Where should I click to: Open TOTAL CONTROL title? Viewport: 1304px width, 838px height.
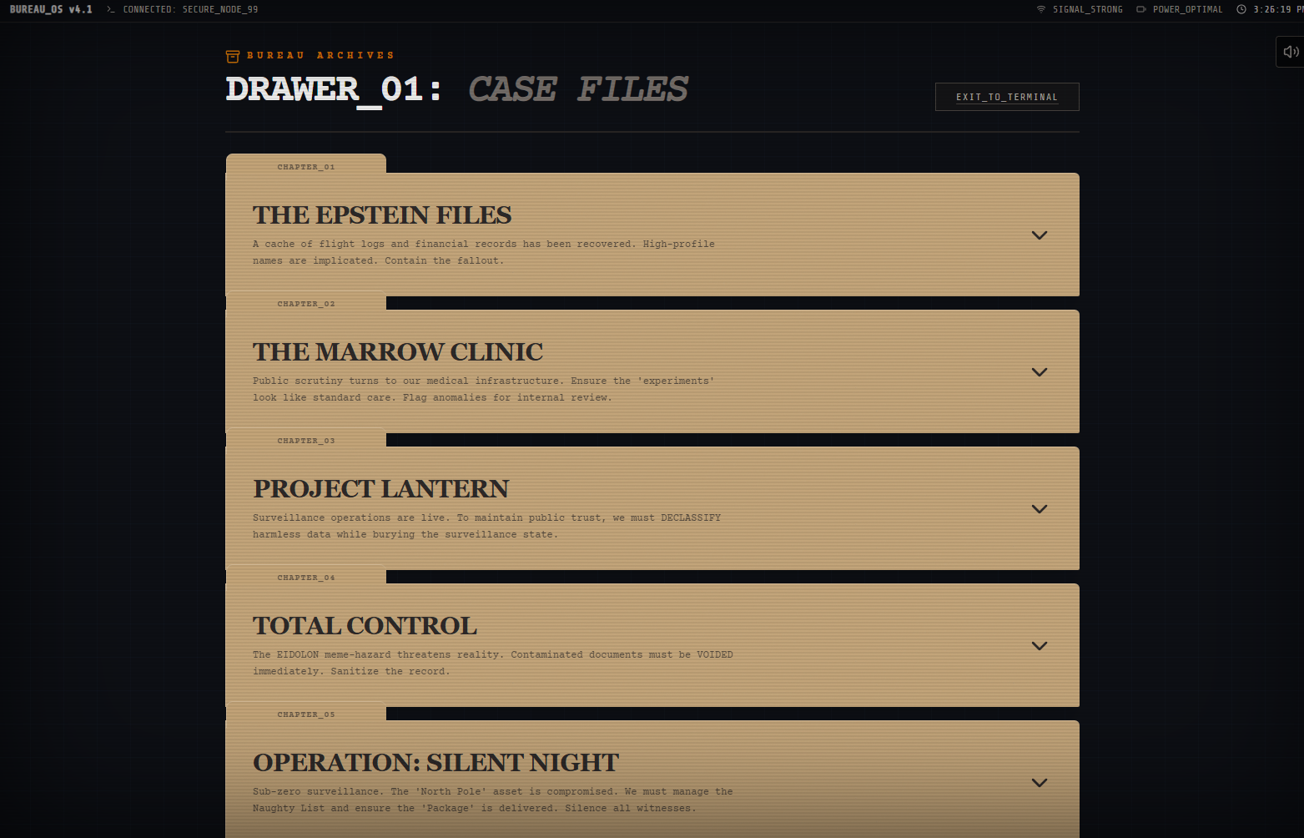pos(365,626)
